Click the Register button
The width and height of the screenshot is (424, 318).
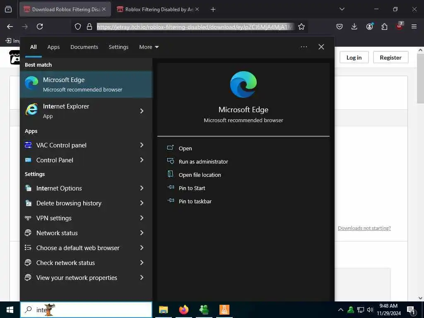coord(390,57)
